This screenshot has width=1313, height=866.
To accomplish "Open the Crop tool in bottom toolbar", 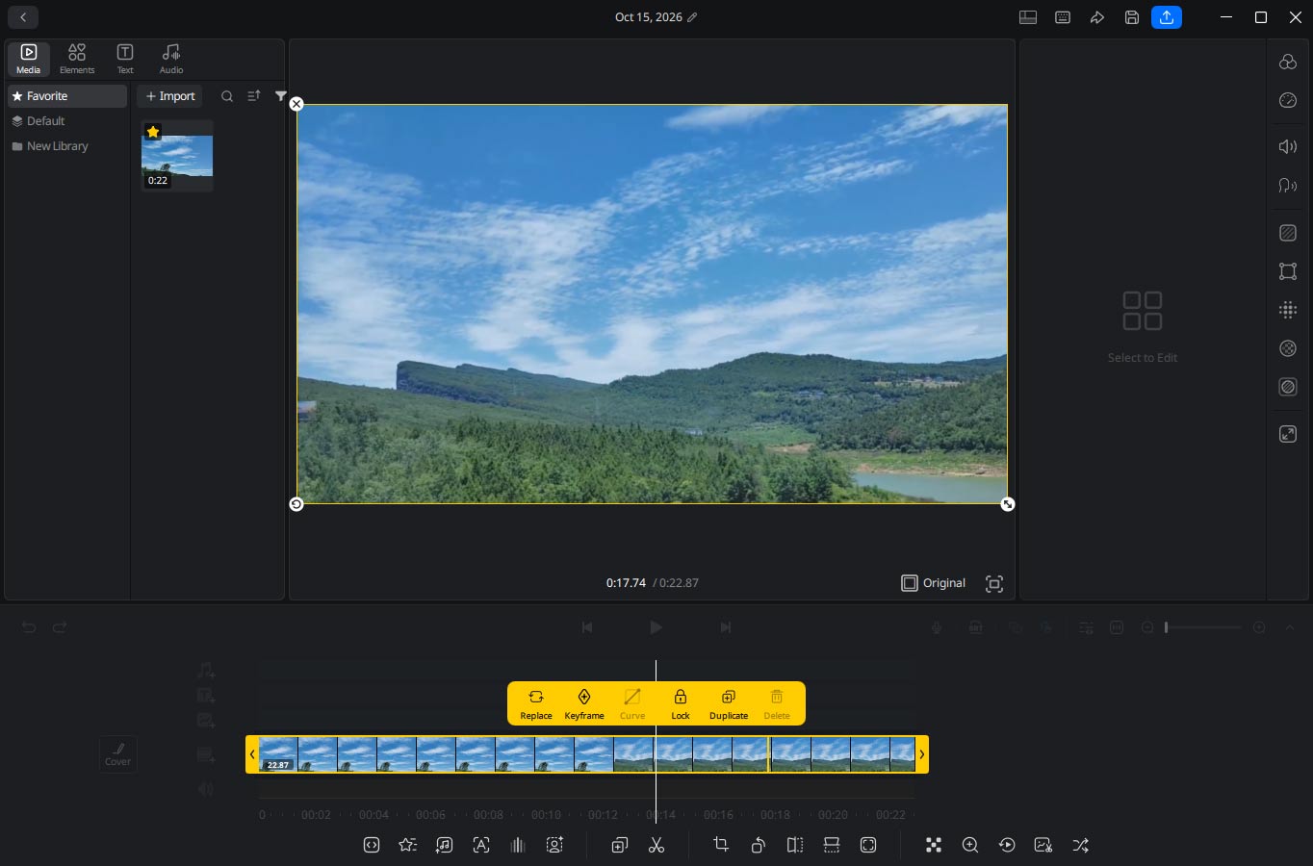I will point(721,845).
